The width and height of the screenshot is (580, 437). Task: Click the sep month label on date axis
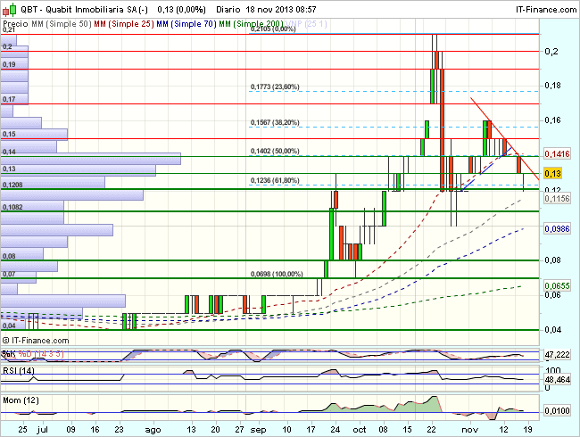(258, 430)
